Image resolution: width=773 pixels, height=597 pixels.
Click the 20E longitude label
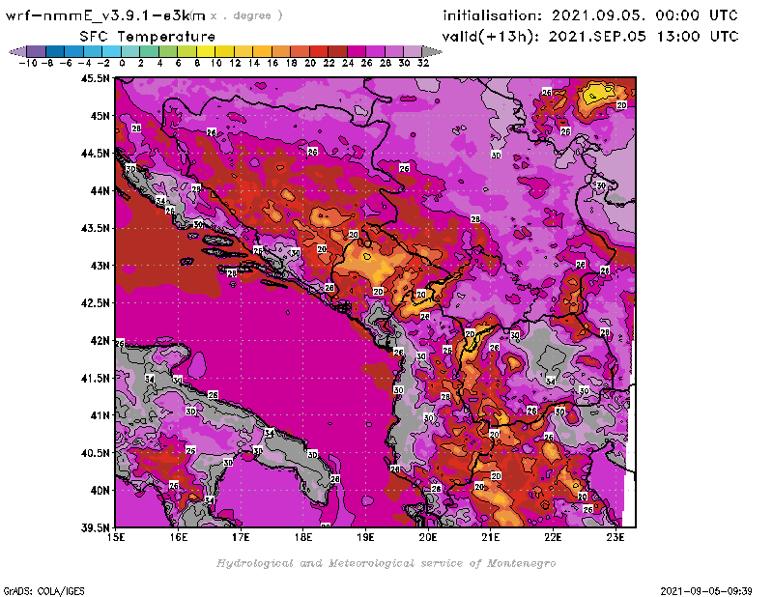point(428,537)
